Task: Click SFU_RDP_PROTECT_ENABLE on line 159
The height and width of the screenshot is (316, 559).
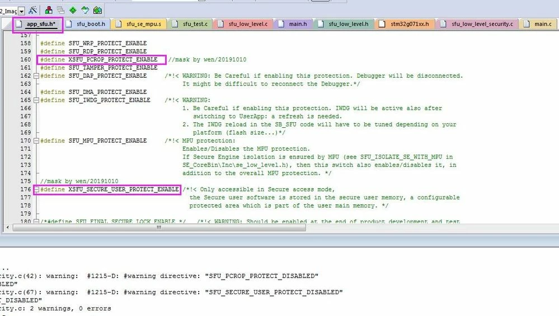Action: pos(107,51)
